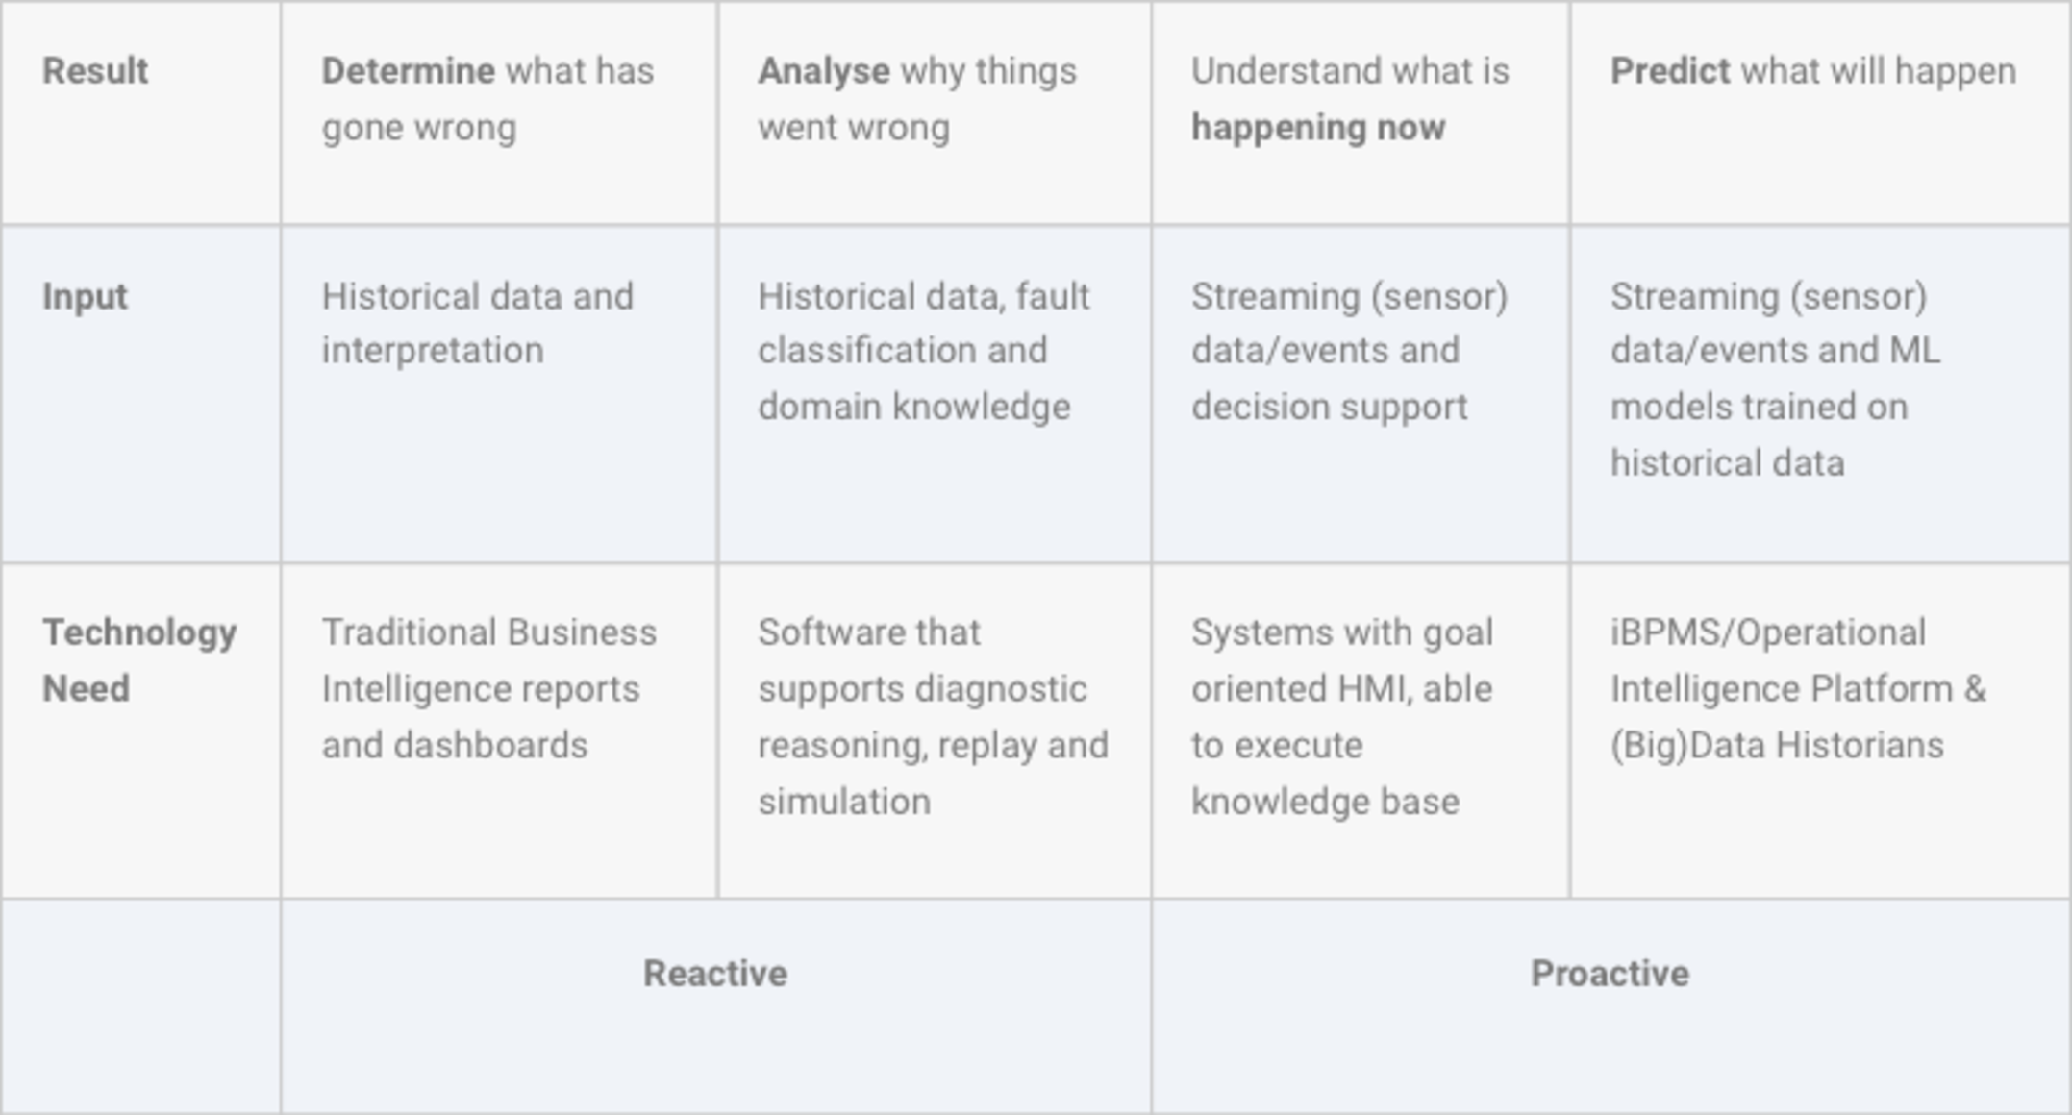Image resolution: width=2072 pixels, height=1115 pixels.
Task: Click the 'iBPMS/Operational Intelligence Platform' cell
Action: point(1821,731)
